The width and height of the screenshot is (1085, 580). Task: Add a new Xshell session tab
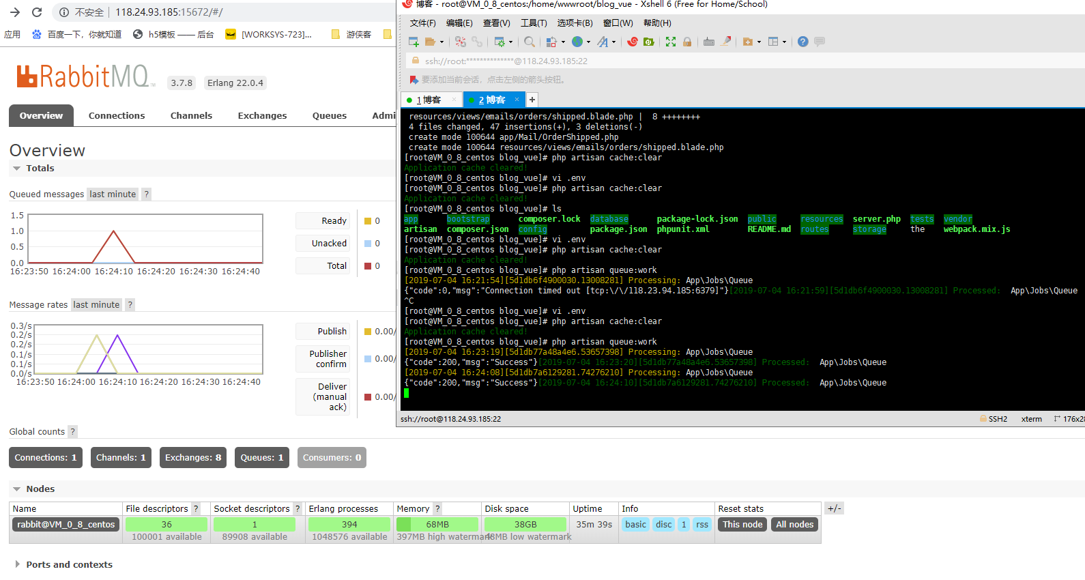click(532, 100)
